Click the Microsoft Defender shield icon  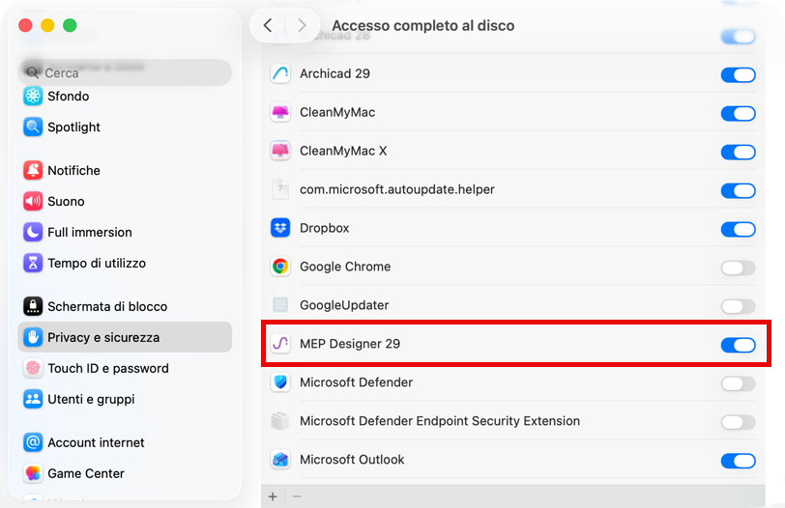pyautogui.click(x=280, y=382)
